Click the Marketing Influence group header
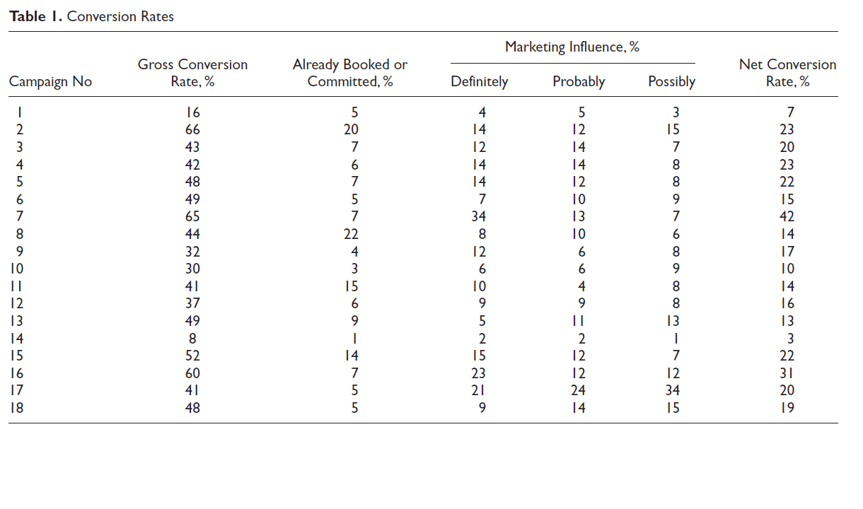 (x=572, y=47)
